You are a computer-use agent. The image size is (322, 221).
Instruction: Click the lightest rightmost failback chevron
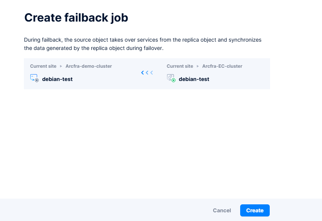click(x=152, y=73)
